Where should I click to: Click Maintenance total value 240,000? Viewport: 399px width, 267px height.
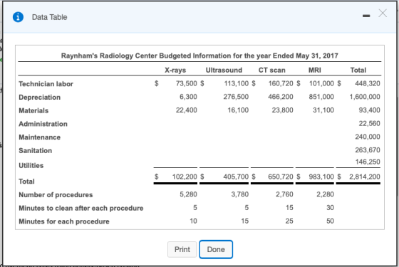pos(368,137)
